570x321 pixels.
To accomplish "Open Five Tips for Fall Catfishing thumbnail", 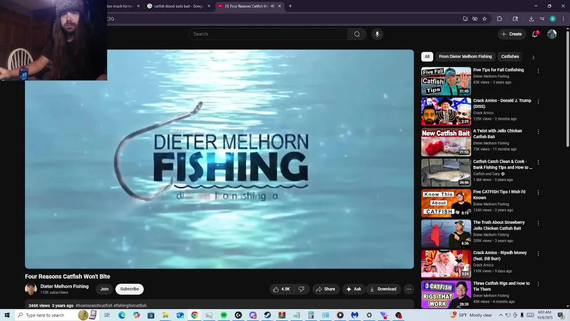I will pyautogui.click(x=446, y=81).
